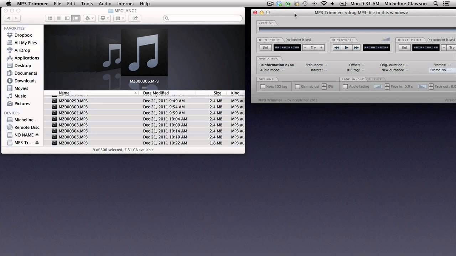Switch Finder to column view
456x256 pixels.
pos(67,18)
